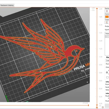
Task: Click the orange filament color swatch
Action: (107, 17)
